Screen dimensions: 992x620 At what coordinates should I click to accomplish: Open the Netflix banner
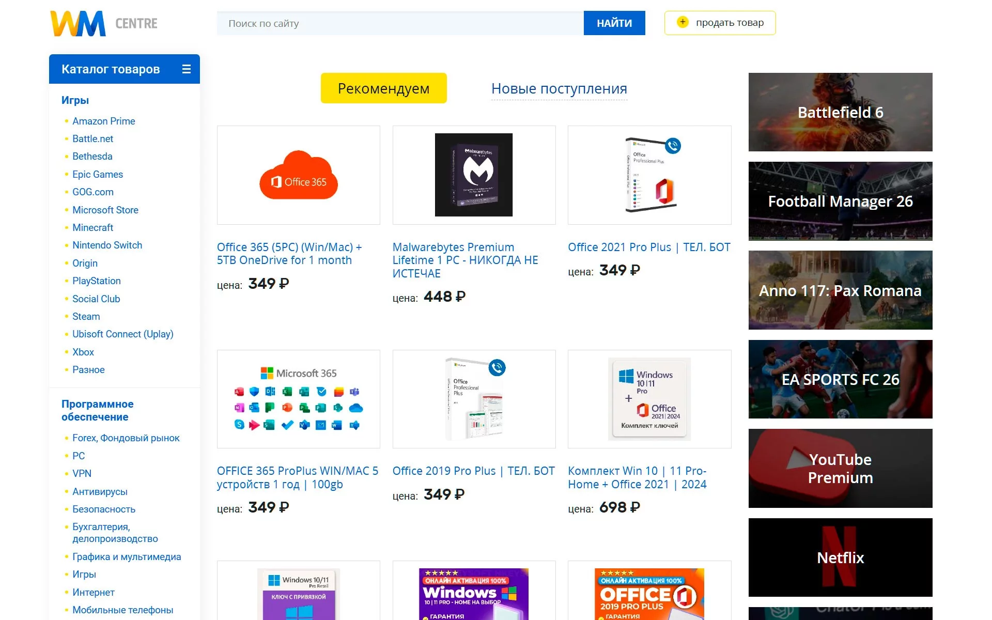[x=840, y=557]
